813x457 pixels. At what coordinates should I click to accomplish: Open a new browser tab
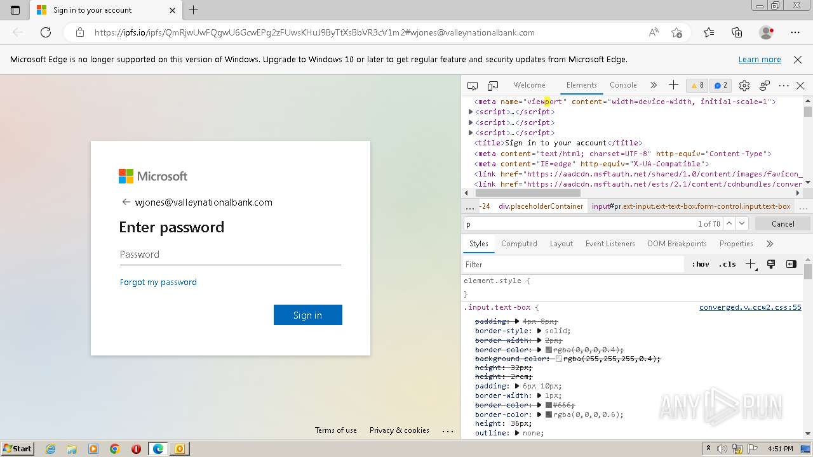(x=194, y=10)
